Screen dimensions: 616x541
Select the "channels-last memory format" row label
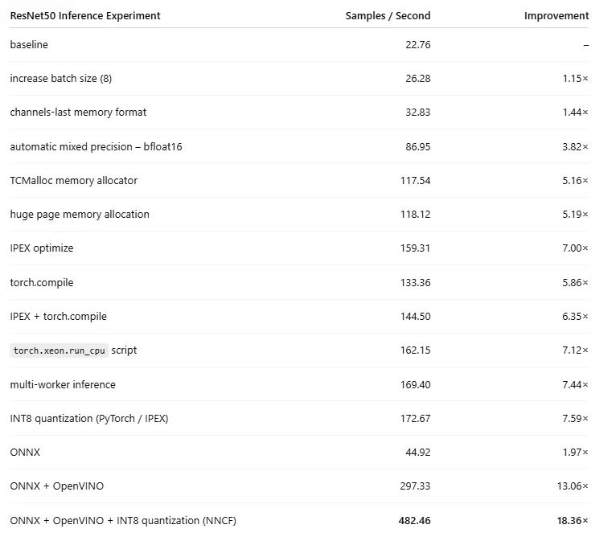(x=78, y=113)
